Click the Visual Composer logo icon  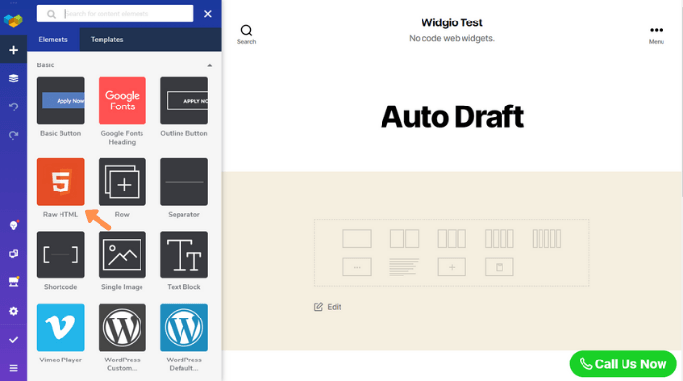(x=13, y=21)
